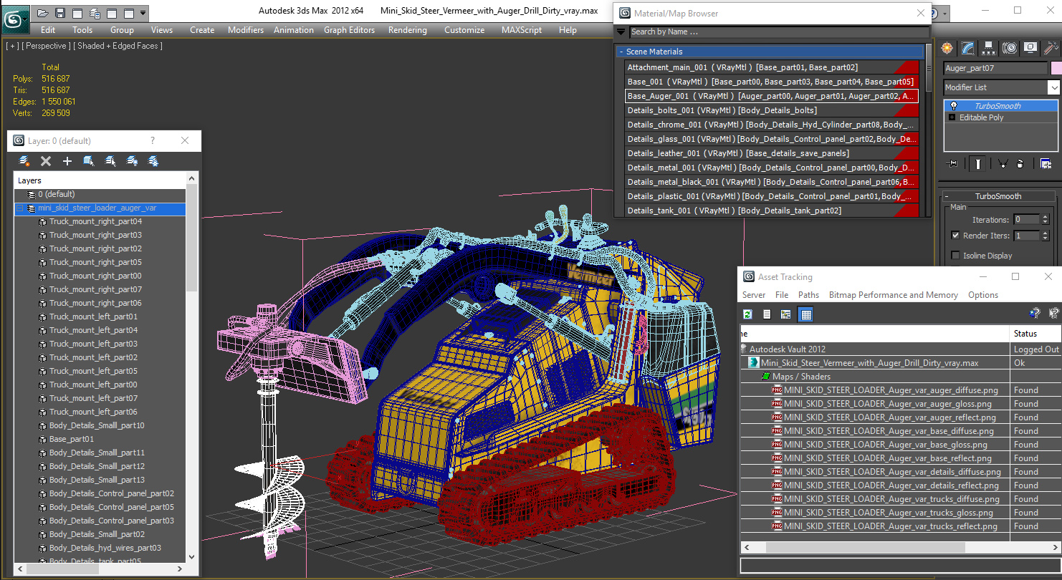Image resolution: width=1062 pixels, height=580 pixels.
Task: Click Highlight Selected Objects' Layers icon
Action: pos(110,161)
